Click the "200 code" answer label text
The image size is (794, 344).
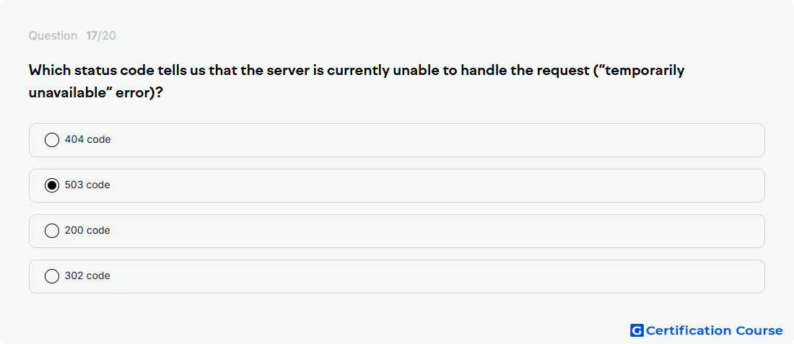tap(87, 231)
